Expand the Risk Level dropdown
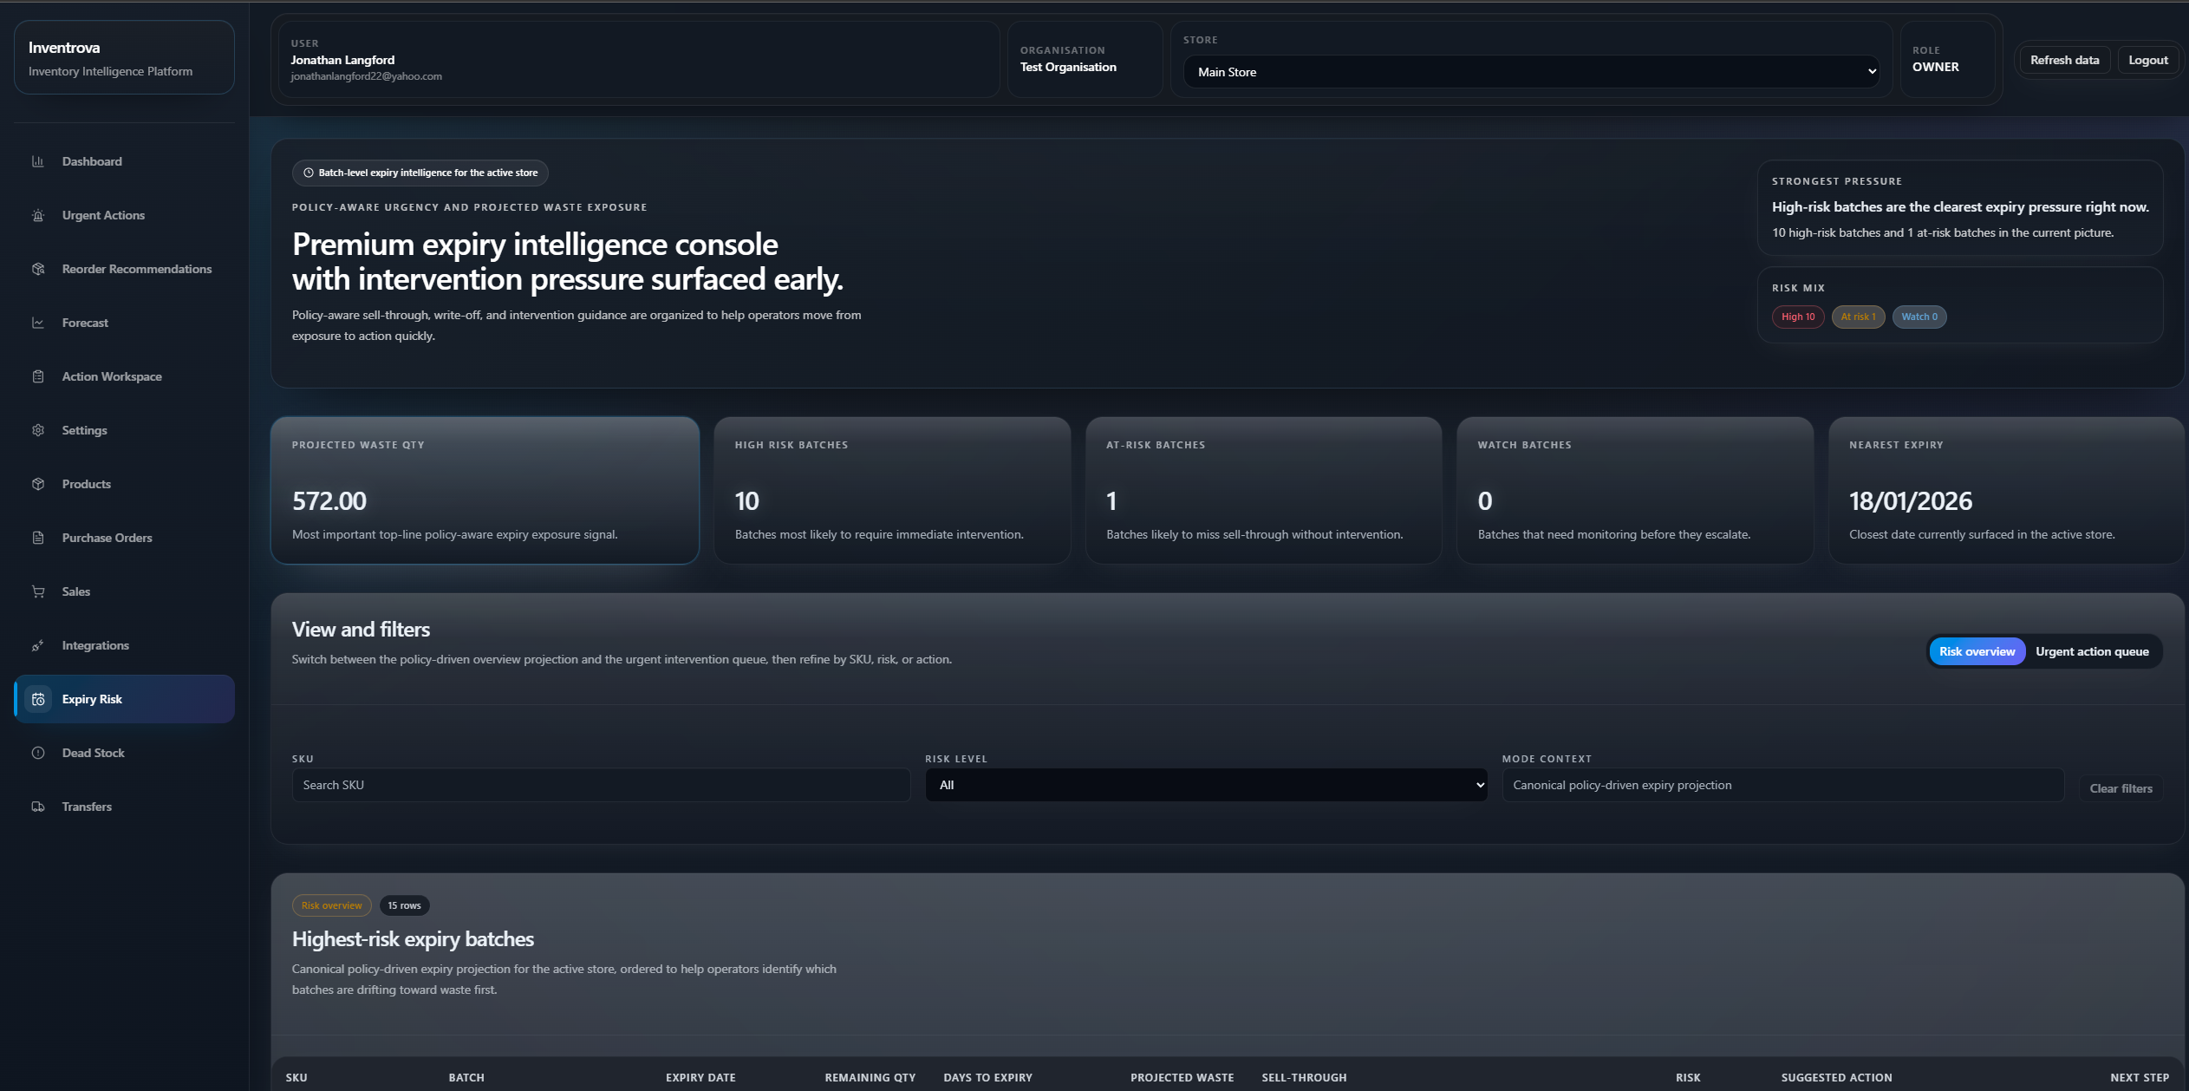Viewport: 2189px width, 1091px height. tap(1204, 784)
